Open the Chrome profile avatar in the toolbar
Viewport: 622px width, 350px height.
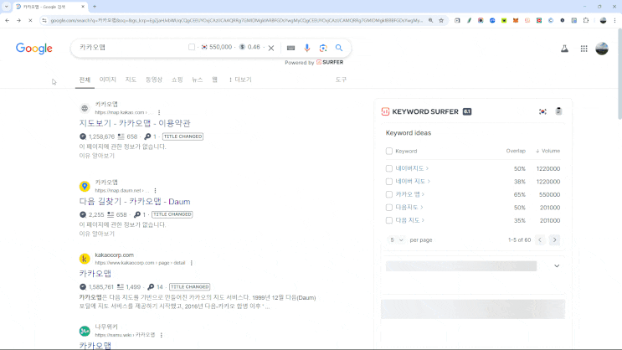point(603,20)
